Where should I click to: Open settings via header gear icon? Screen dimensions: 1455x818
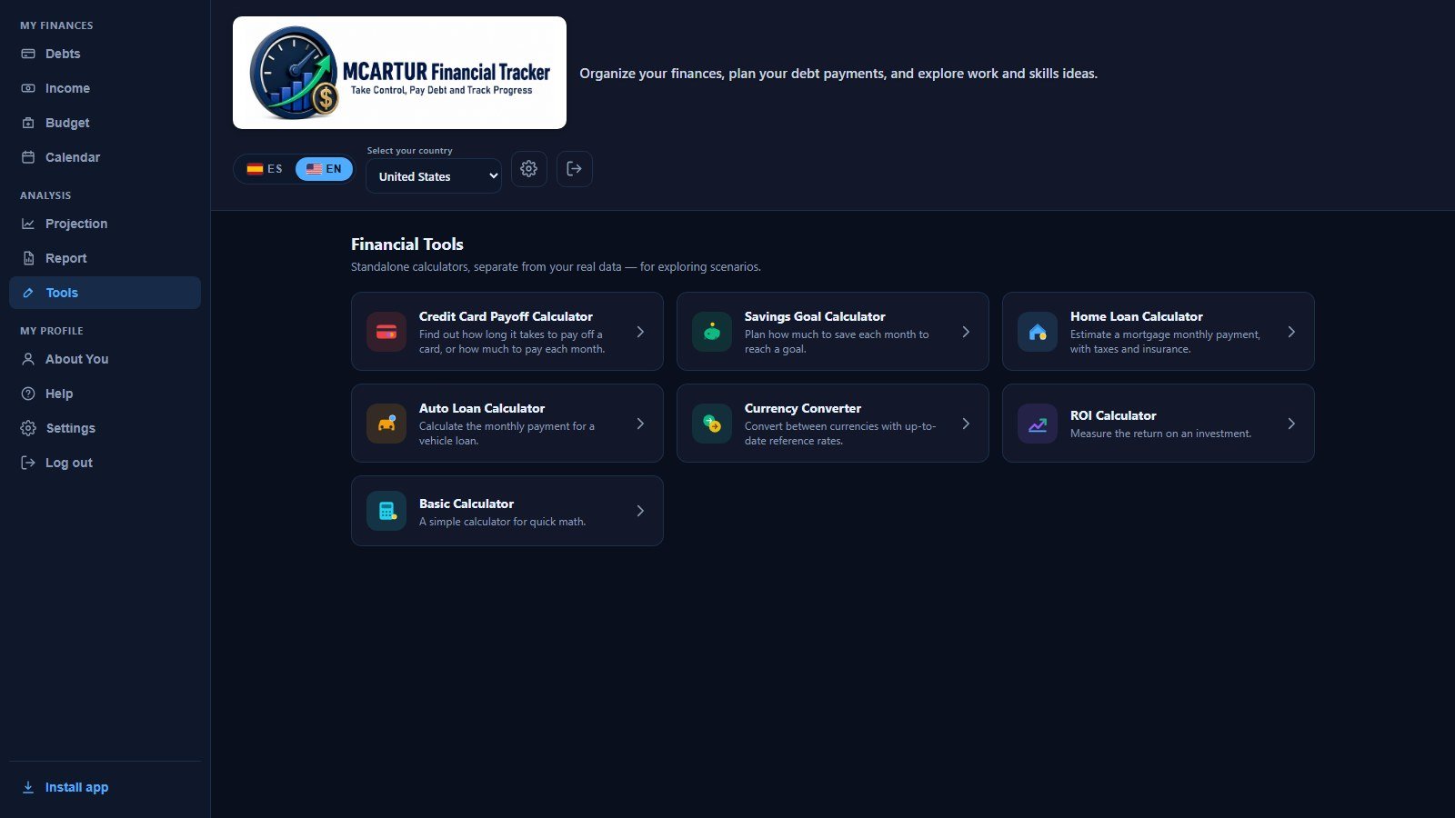pos(529,169)
